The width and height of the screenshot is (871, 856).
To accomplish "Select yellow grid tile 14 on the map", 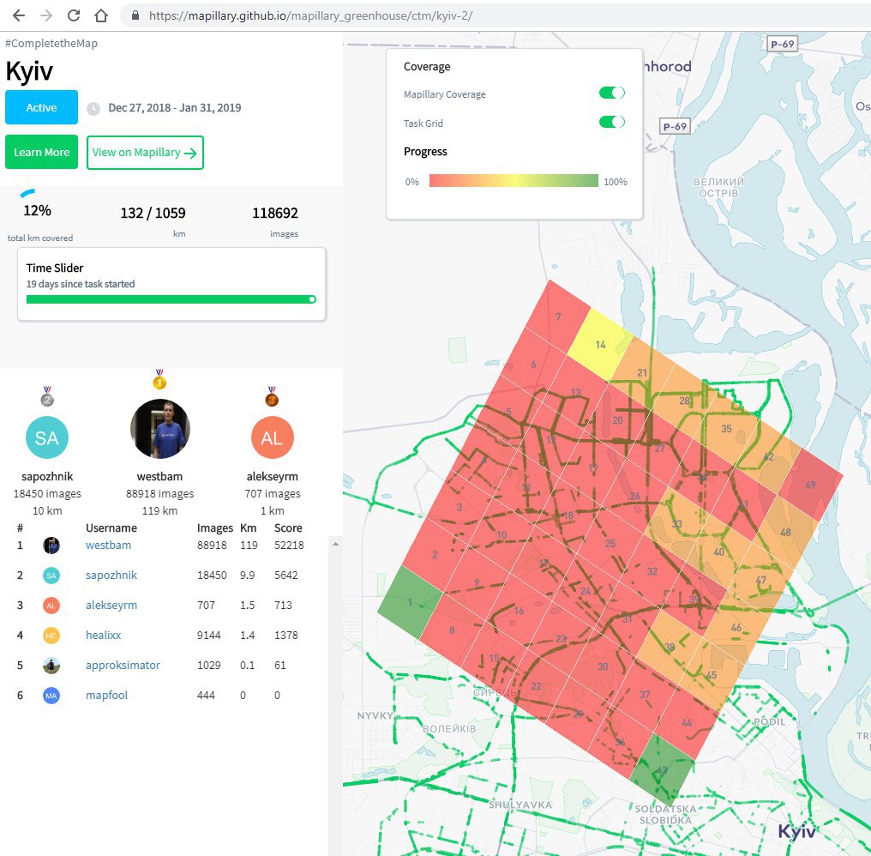I will [600, 345].
